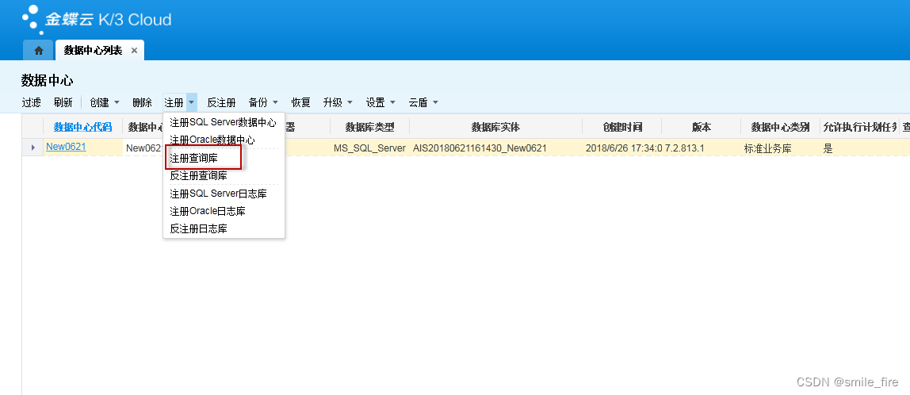910x395 pixels.
Task: Click the 反注册 toolbar button
Action: pyautogui.click(x=221, y=102)
